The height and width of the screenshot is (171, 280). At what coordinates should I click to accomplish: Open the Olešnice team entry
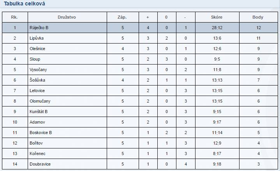tap(37, 49)
